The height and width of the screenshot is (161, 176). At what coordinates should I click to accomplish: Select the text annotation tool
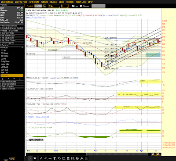[x=55, y=158]
